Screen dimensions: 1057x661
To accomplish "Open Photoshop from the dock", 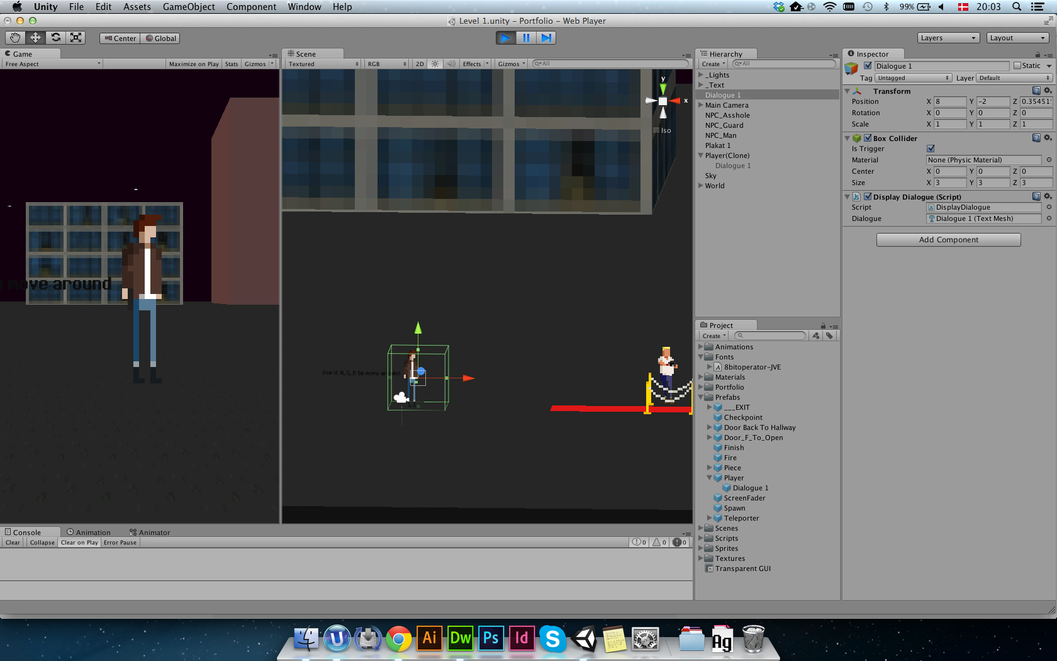I will coord(491,639).
